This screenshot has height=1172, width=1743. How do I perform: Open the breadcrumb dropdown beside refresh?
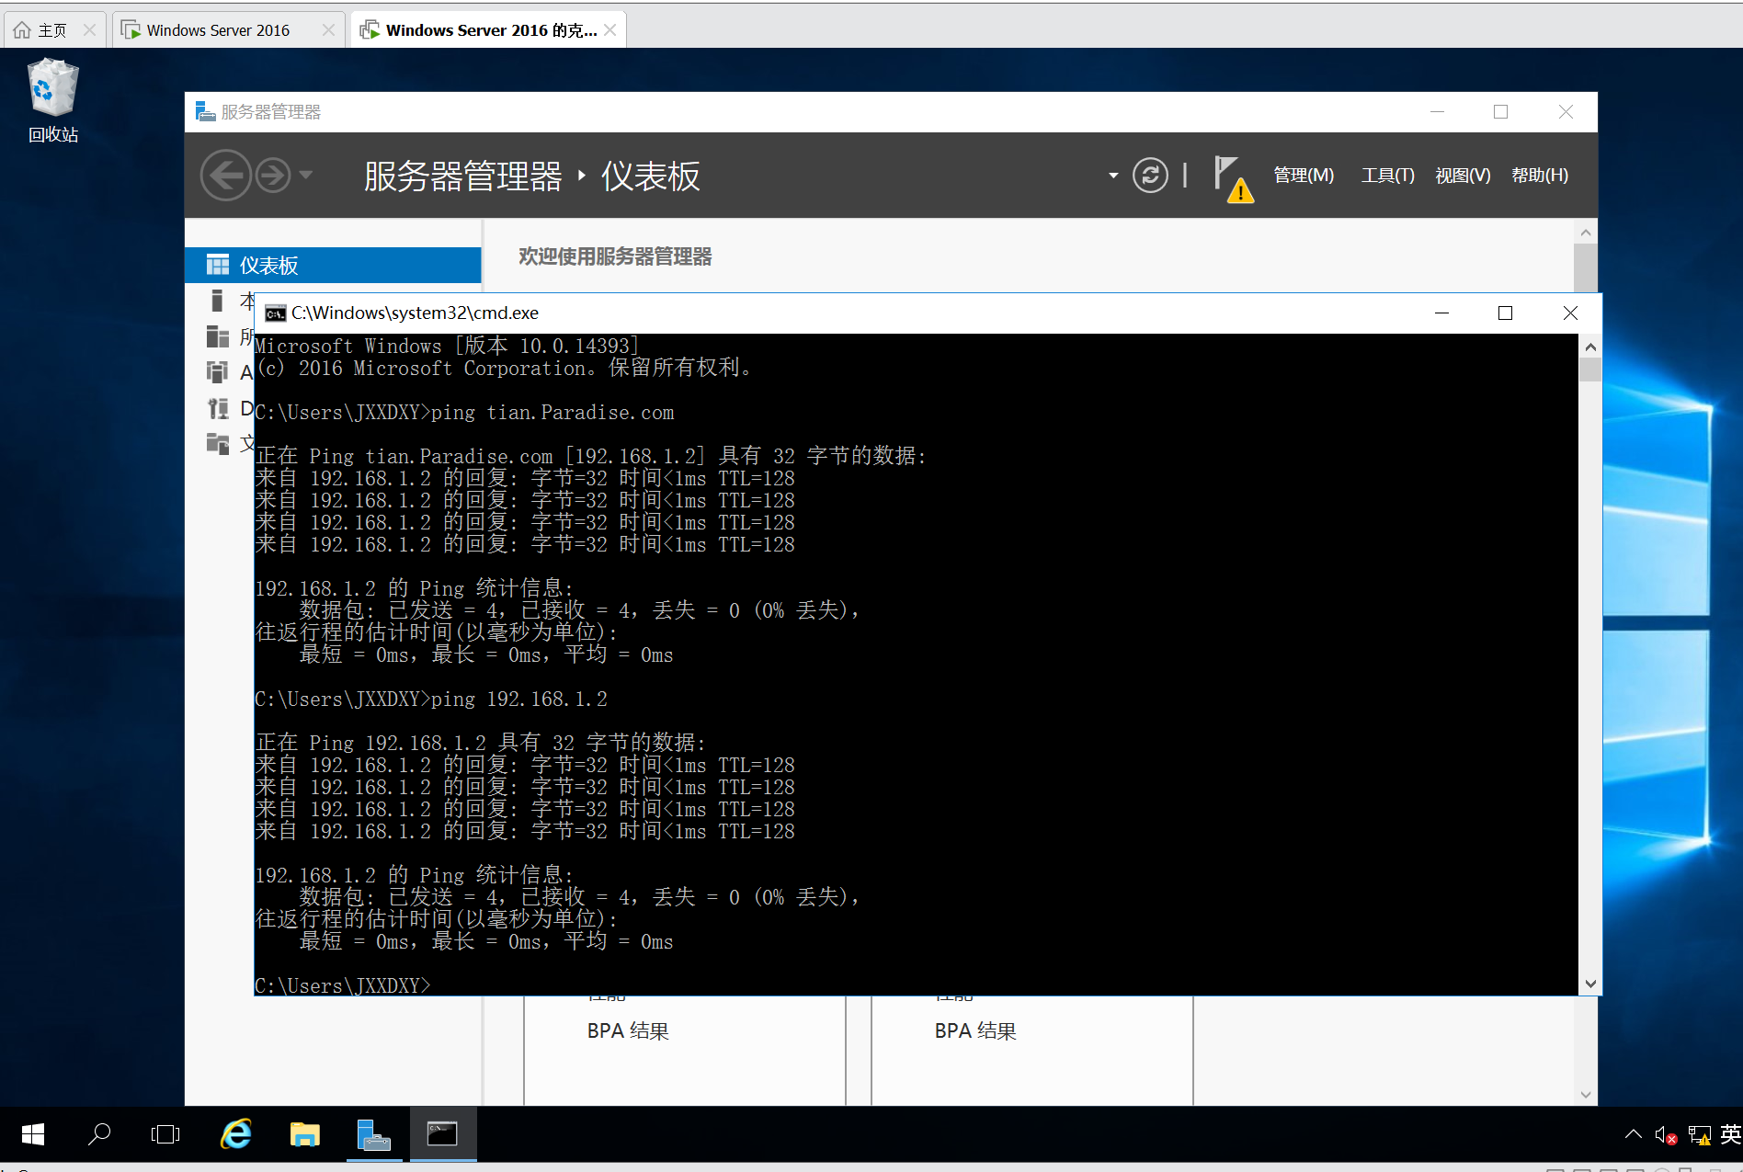point(1113,175)
